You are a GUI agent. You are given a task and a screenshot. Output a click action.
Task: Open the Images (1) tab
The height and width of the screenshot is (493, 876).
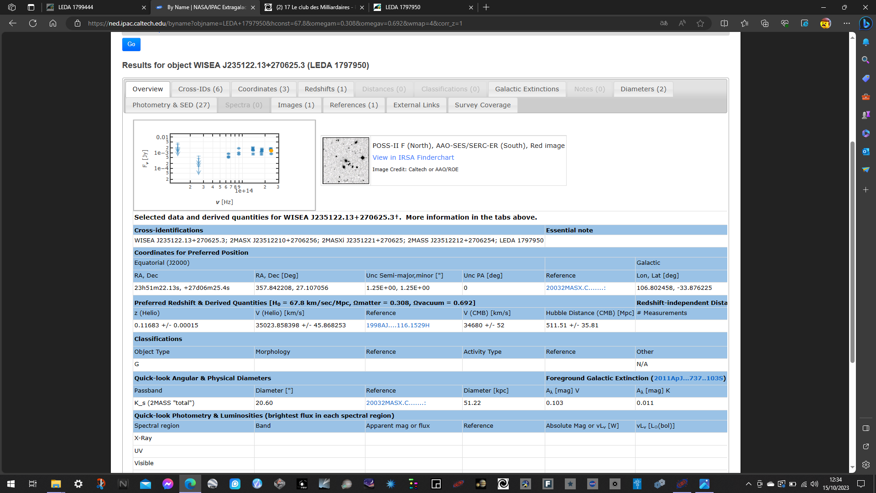pyautogui.click(x=296, y=105)
